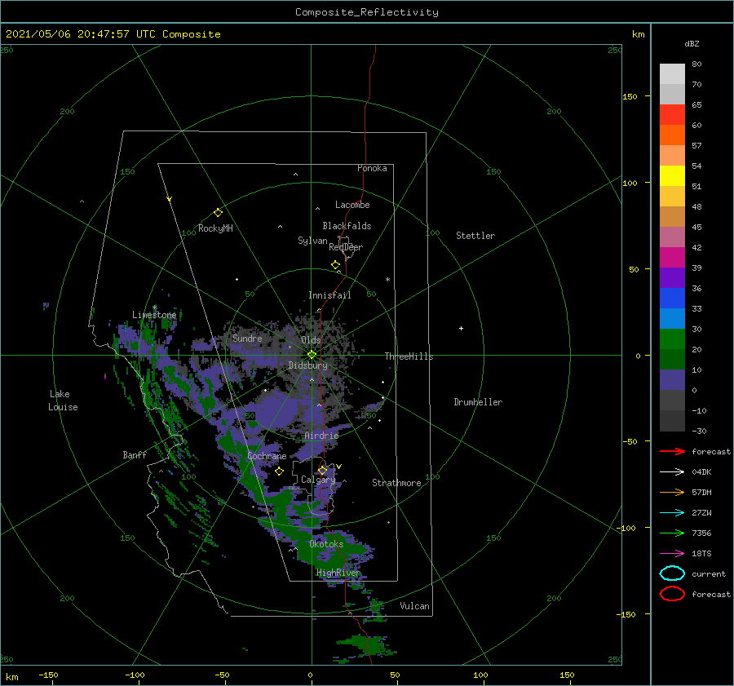Click the Sundre label
This screenshot has height=686, width=734.
click(x=247, y=338)
